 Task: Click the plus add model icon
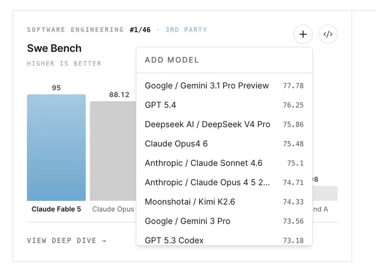click(x=303, y=34)
